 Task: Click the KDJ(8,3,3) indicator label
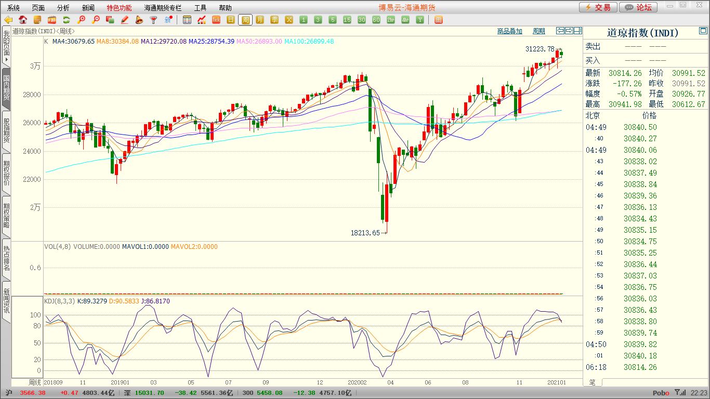[x=59, y=301]
